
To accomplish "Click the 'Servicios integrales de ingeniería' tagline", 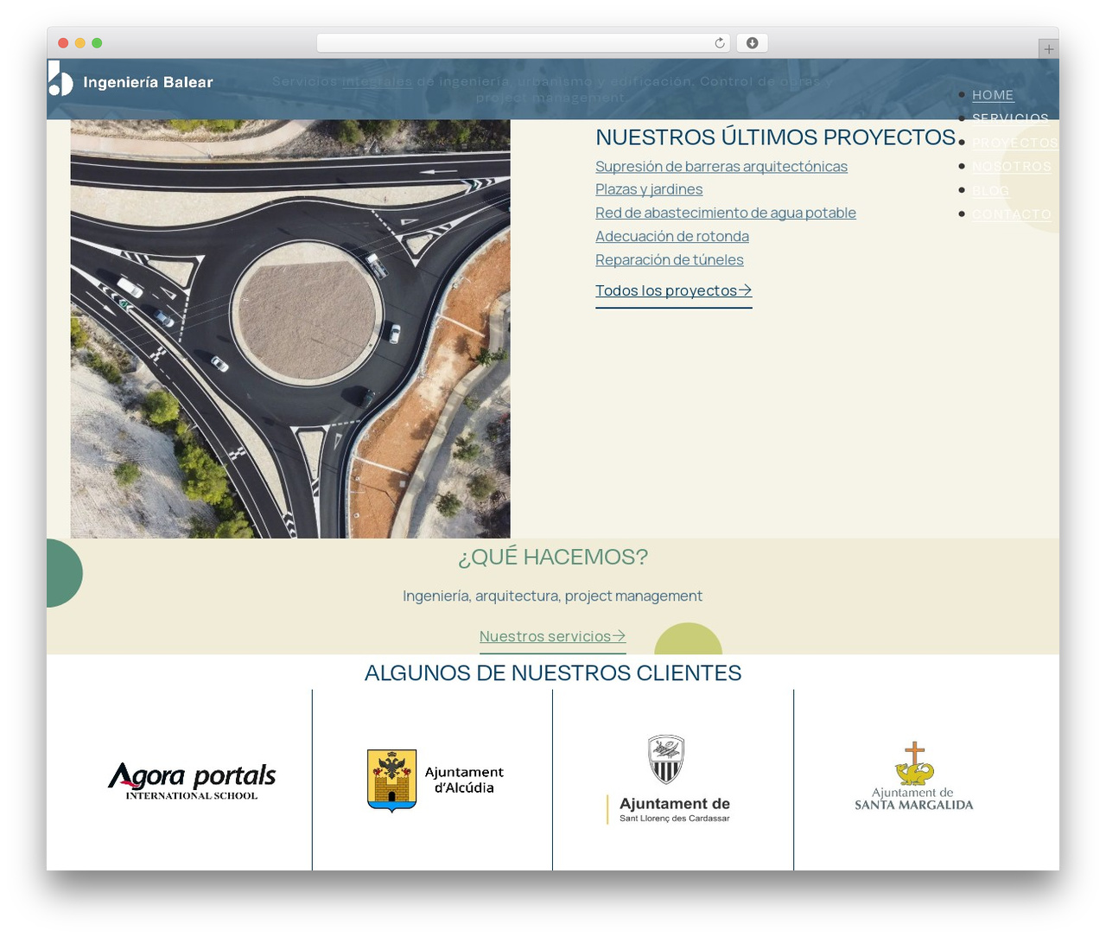I will [553, 89].
